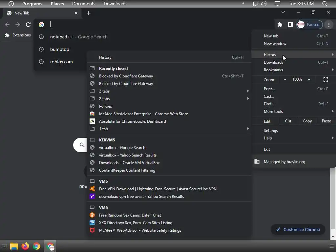Image resolution: width=336 pixels, height=252 pixels.
Task: Expand the first 2 tabs entry
Action: 169,91
